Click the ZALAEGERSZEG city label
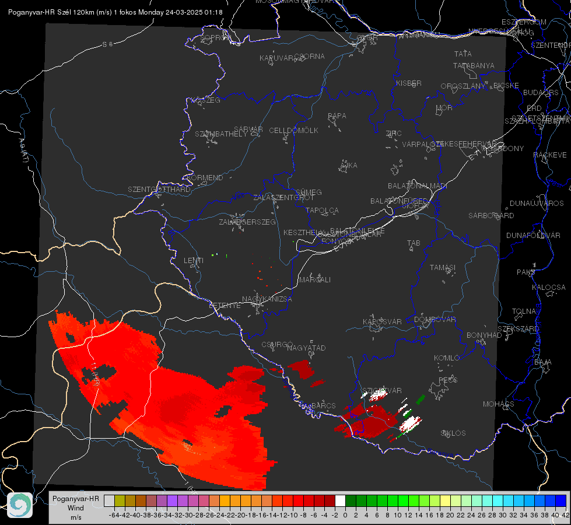571x525 pixels. click(247, 222)
